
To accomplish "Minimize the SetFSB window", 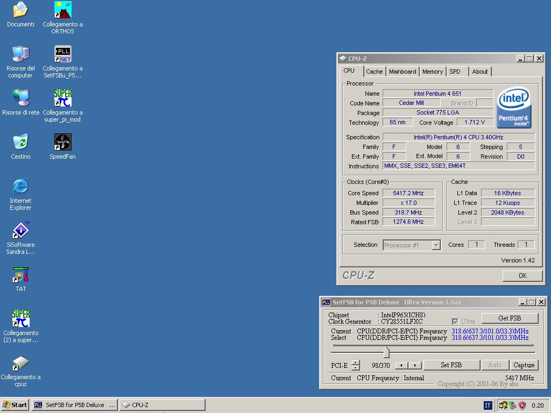I will pos(522,302).
